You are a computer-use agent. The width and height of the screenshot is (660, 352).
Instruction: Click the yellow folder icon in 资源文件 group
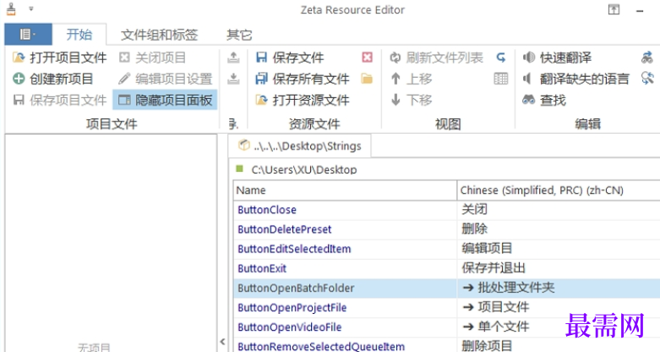click(x=367, y=79)
